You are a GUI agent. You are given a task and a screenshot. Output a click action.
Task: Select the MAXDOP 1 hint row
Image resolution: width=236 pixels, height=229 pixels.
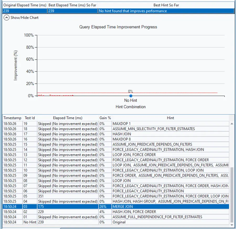[x=116, y=124]
